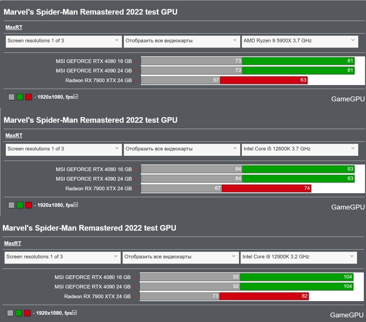366x322 pixels.
Task: Toggle 1920x1080 fps checkbox in Core i5 12600K chart
Action: [x=76, y=205]
